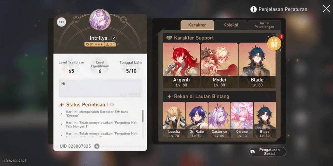Close the profile screen with X
Viewport: 333px width, 166px height.
click(326, 9)
